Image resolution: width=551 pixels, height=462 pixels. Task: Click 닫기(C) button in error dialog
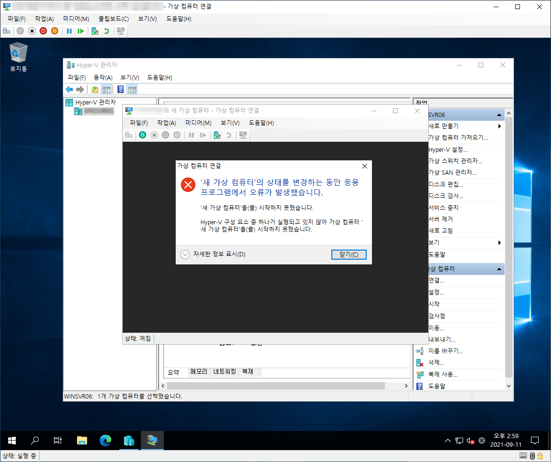[349, 255]
